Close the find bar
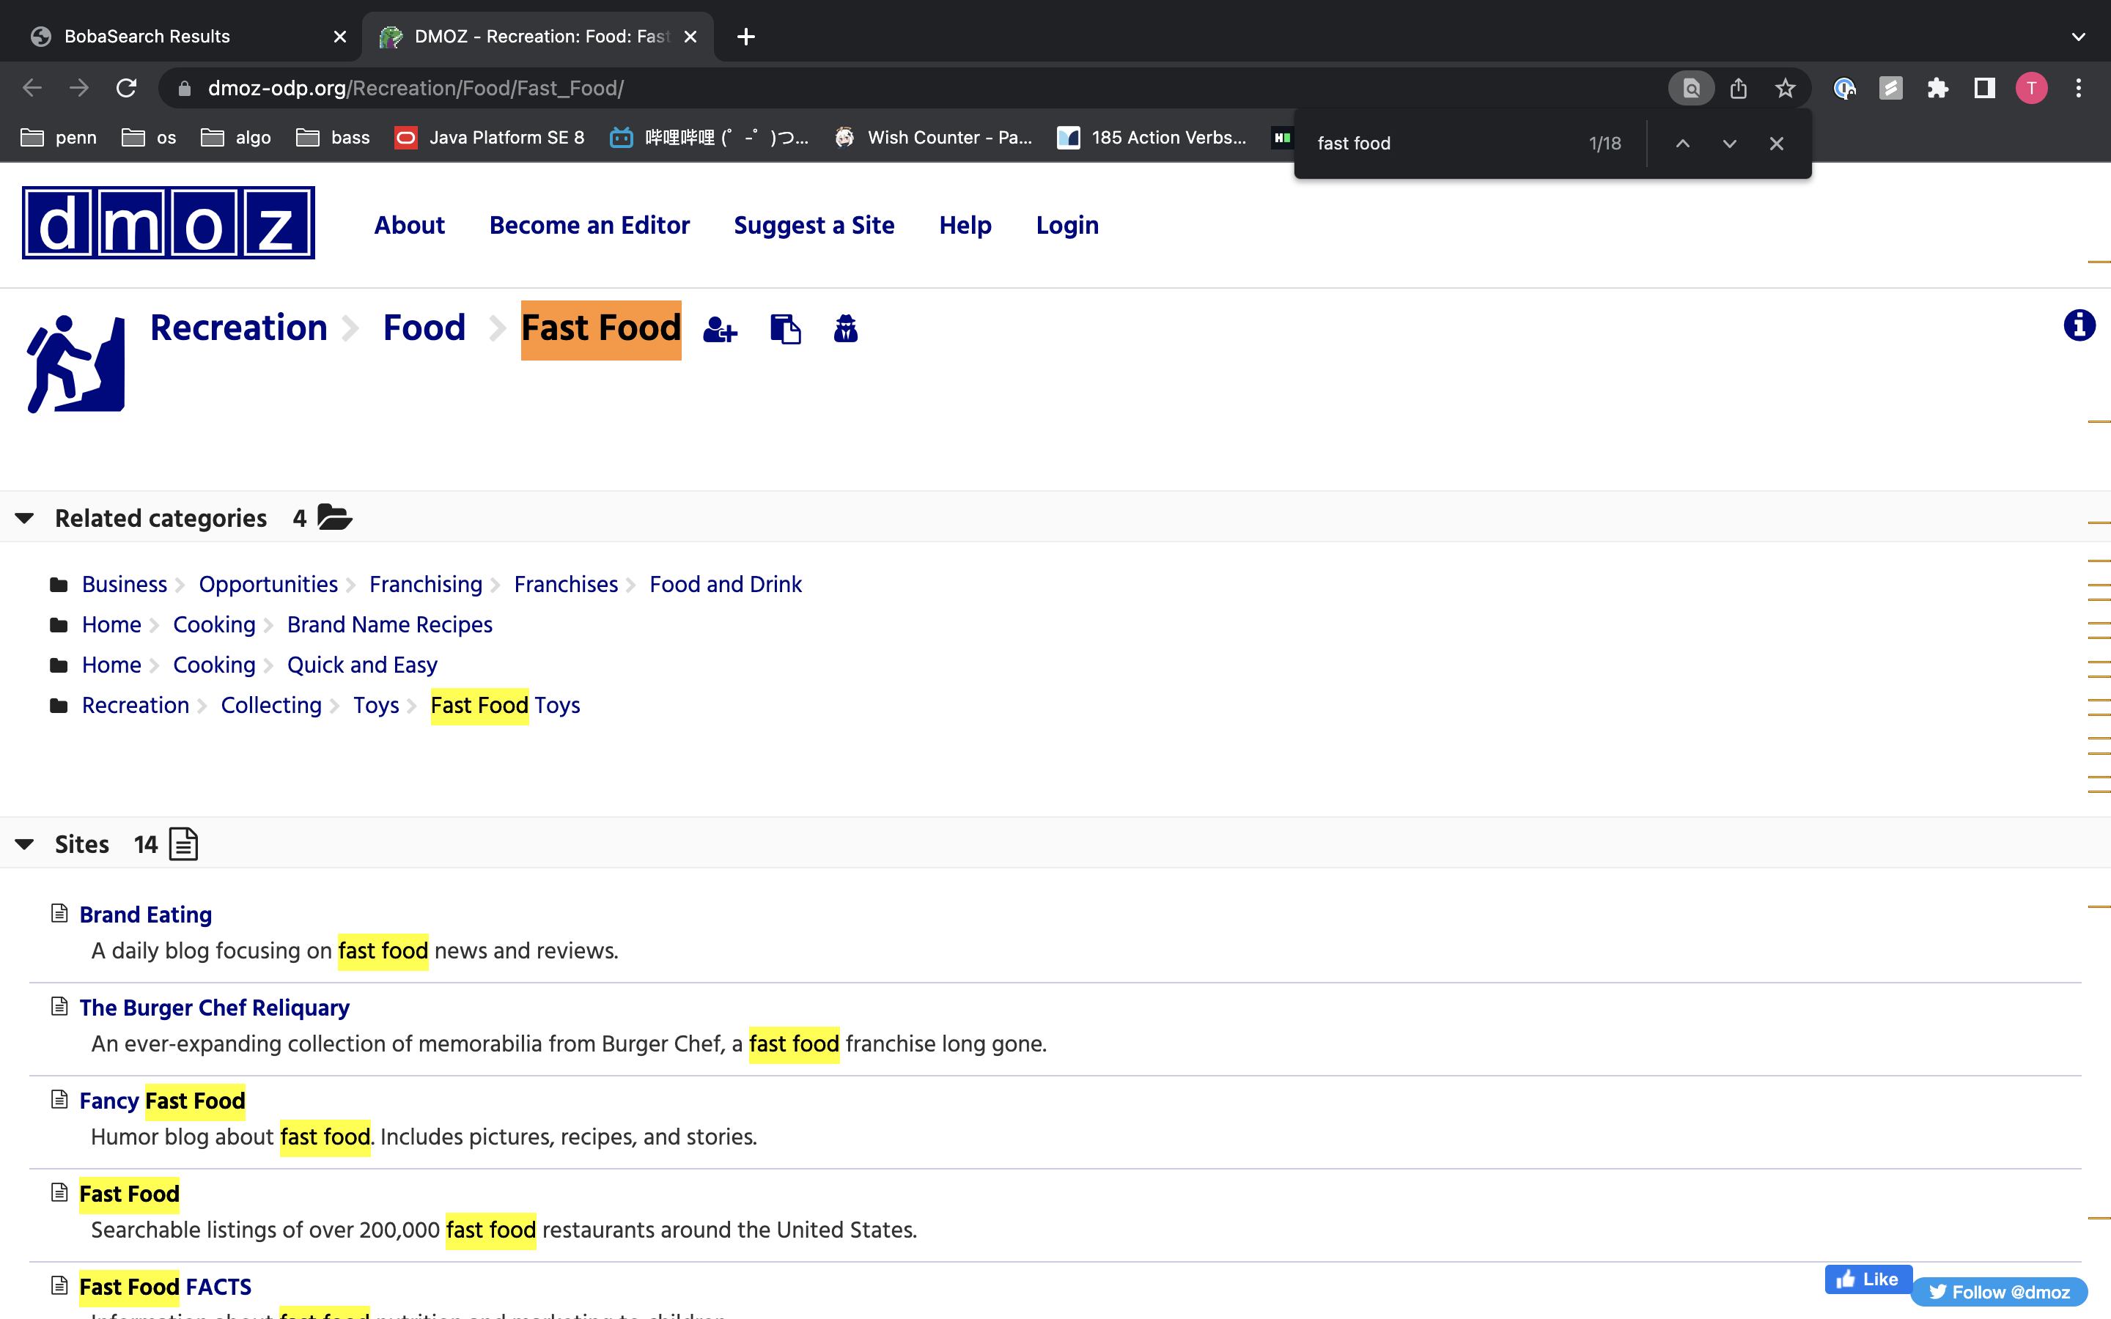The height and width of the screenshot is (1319, 2111). coord(1776,143)
